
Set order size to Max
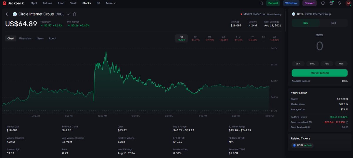coord(341,64)
